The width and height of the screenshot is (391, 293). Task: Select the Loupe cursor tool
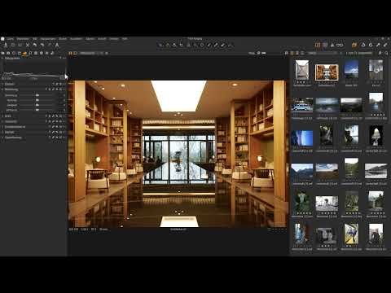point(174,45)
